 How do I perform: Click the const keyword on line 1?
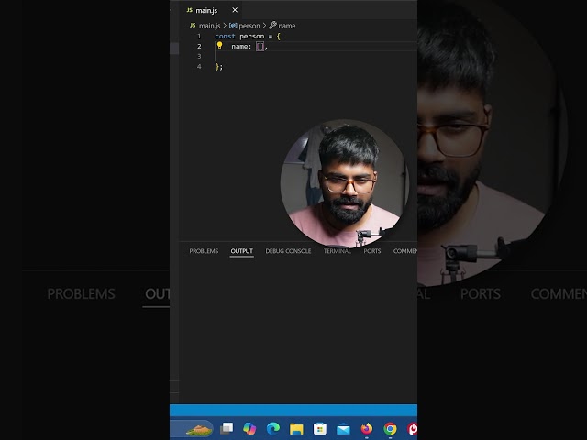point(225,37)
